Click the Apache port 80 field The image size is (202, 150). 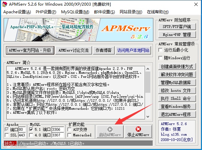click(22, 129)
